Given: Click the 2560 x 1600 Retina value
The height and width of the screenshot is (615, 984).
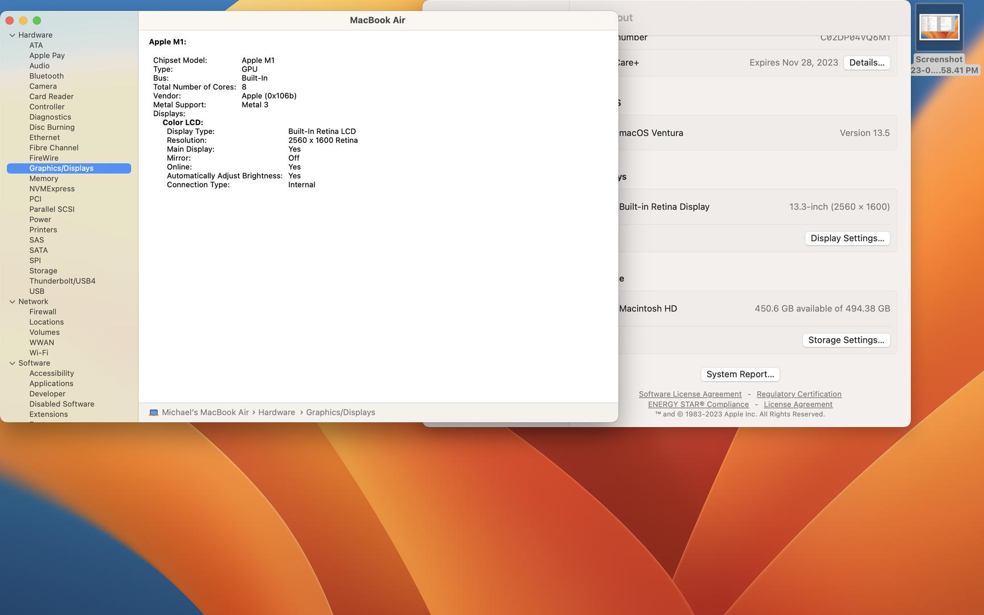Looking at the screenshot, I should (x=323, y=140).
